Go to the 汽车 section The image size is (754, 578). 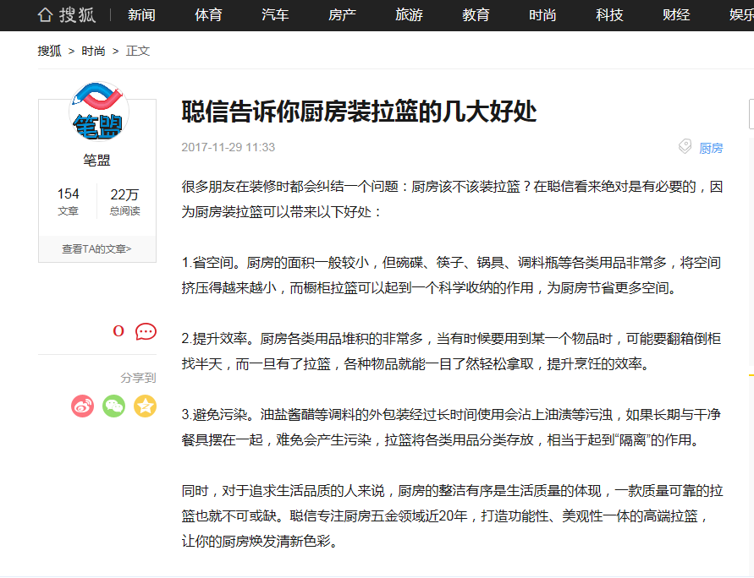pos(275,15)
